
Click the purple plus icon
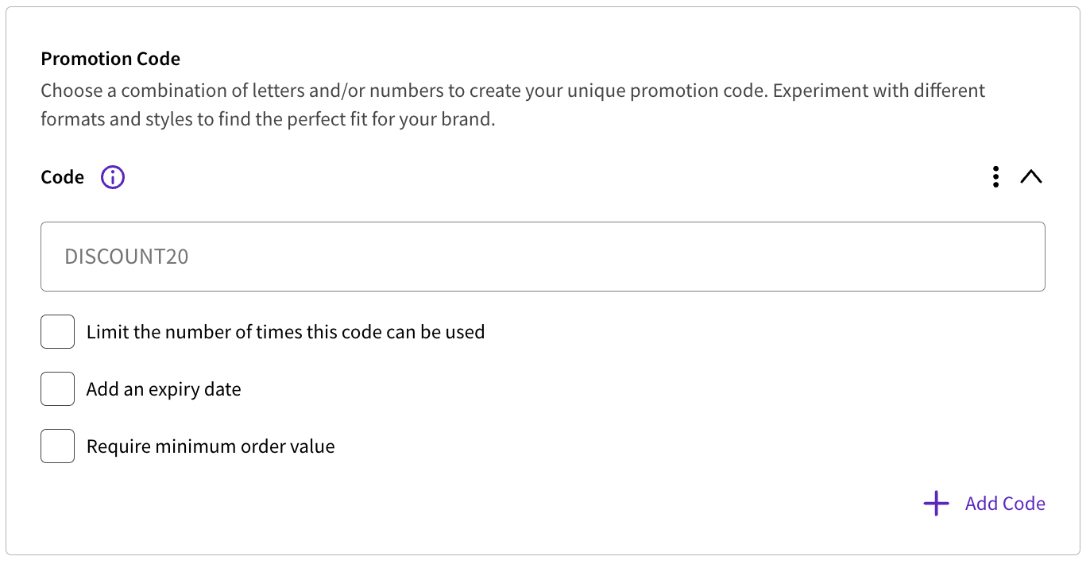[937, 504]
